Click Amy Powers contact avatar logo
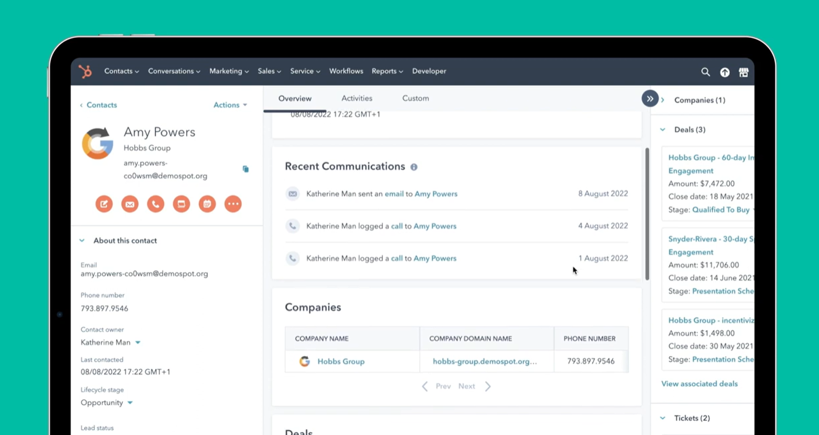This screenshot has width=819, height=435. tap(98, 144)
